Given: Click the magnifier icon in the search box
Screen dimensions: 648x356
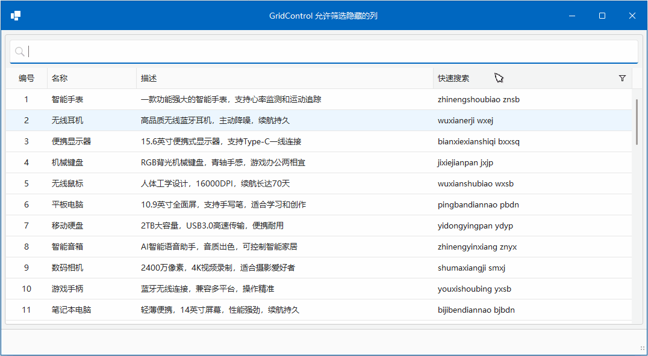Looking at the screenshot, I should (19, 51).
